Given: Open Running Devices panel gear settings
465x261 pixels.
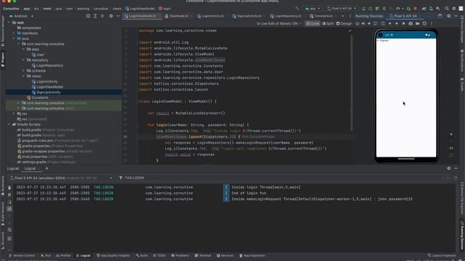Looking at the screenshot, I should 448,16.
